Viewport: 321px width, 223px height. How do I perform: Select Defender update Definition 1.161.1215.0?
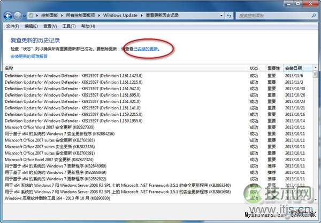(73, 82)
